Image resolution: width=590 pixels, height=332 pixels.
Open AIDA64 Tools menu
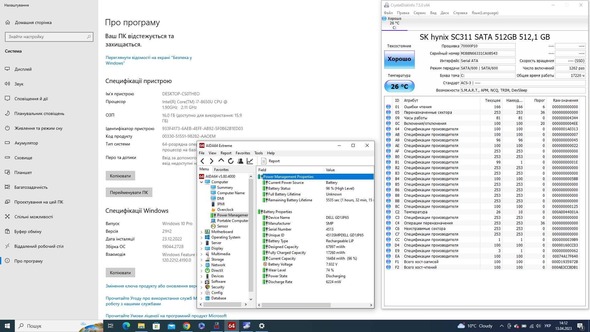pos(258,153)
